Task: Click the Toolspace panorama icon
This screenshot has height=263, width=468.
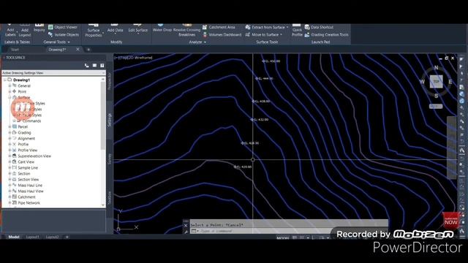Action: tap(94, 65)
